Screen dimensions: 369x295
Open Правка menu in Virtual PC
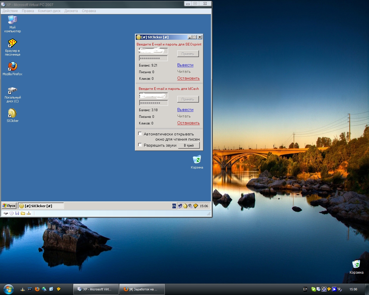click(28, 11)
